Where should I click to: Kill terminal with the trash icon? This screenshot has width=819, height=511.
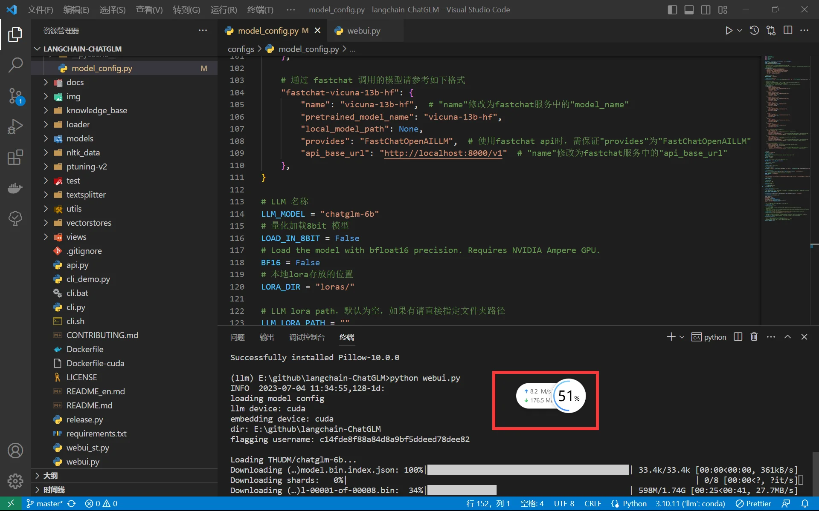[754, 337]
